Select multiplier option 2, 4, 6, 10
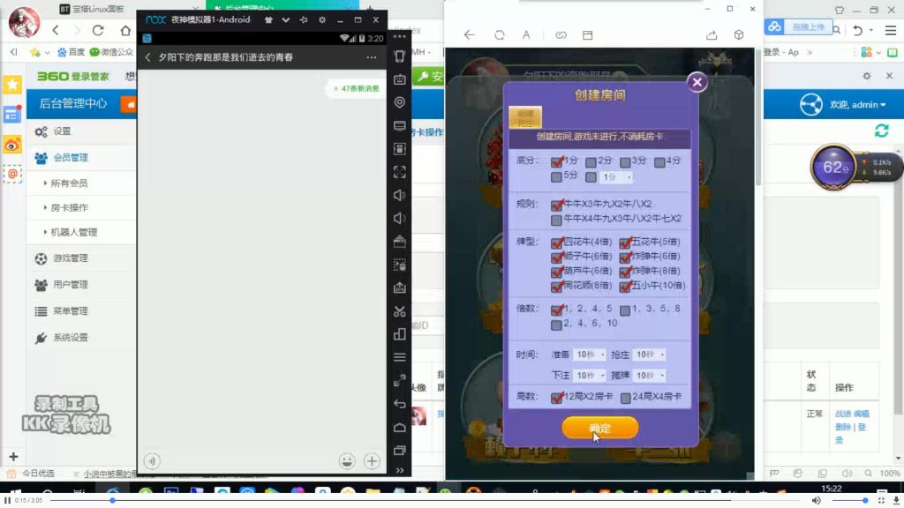Viewport: 904px width, 508px height. click(556, 325)
